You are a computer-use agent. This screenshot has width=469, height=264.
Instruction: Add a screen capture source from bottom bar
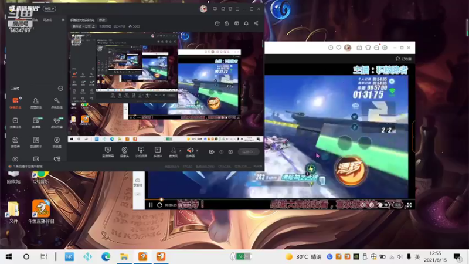click(108, 152)
